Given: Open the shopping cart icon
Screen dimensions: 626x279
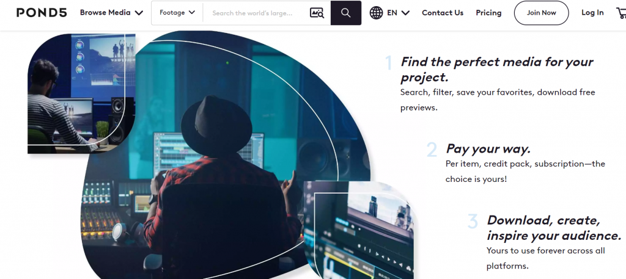Looking at the screenshot, I should tap(621, 13).
